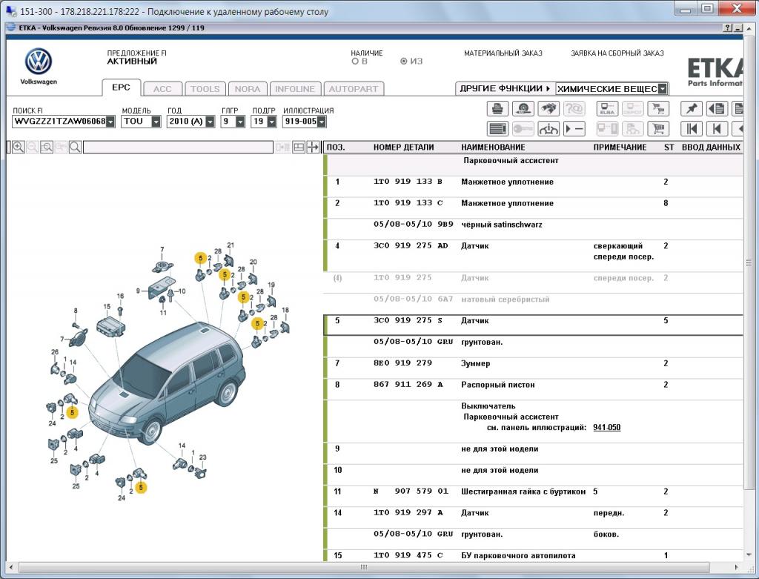Open the FI search VIN dropdown
The width and height of the screenshot is (759, 579).
(x=110, y=122)
